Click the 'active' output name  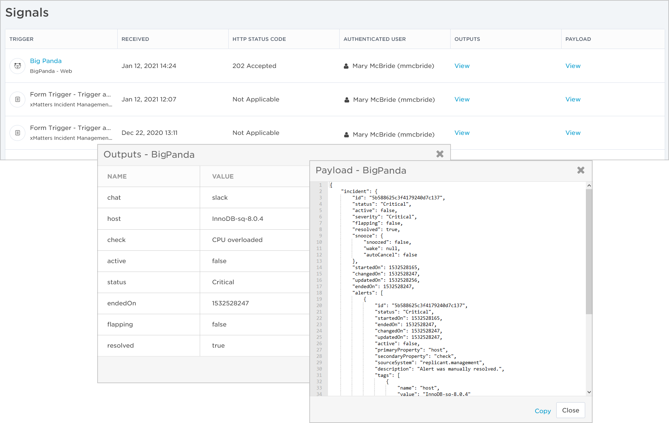click(x=117, y=261)
